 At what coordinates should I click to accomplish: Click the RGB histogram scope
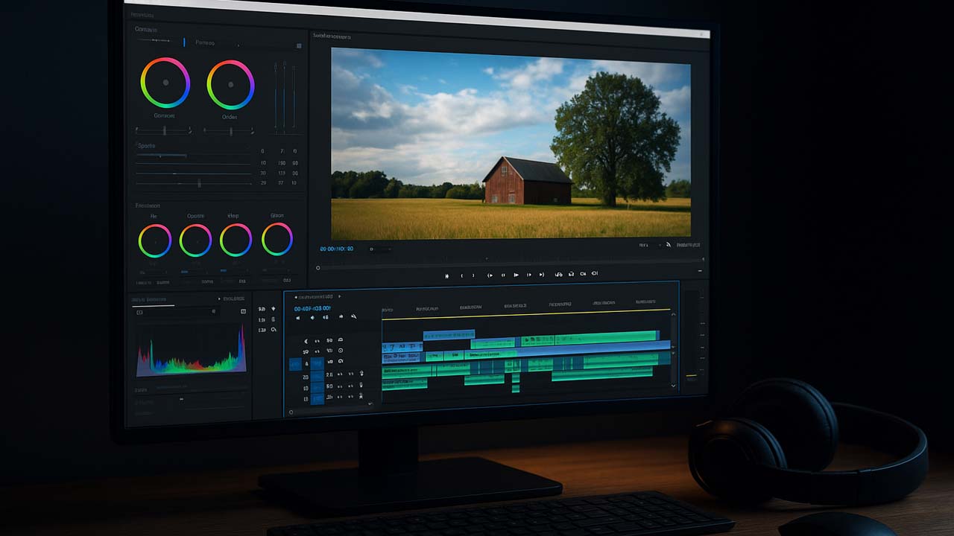[192, 349]
